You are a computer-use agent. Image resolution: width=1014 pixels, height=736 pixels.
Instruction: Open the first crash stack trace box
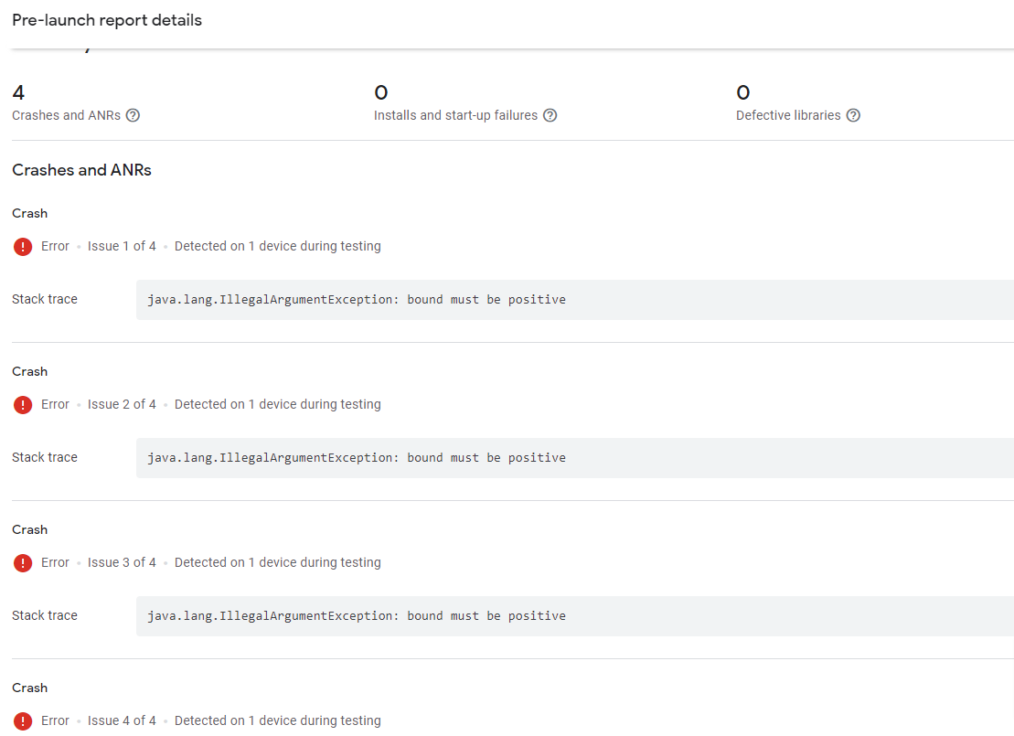tap(574, 300)
